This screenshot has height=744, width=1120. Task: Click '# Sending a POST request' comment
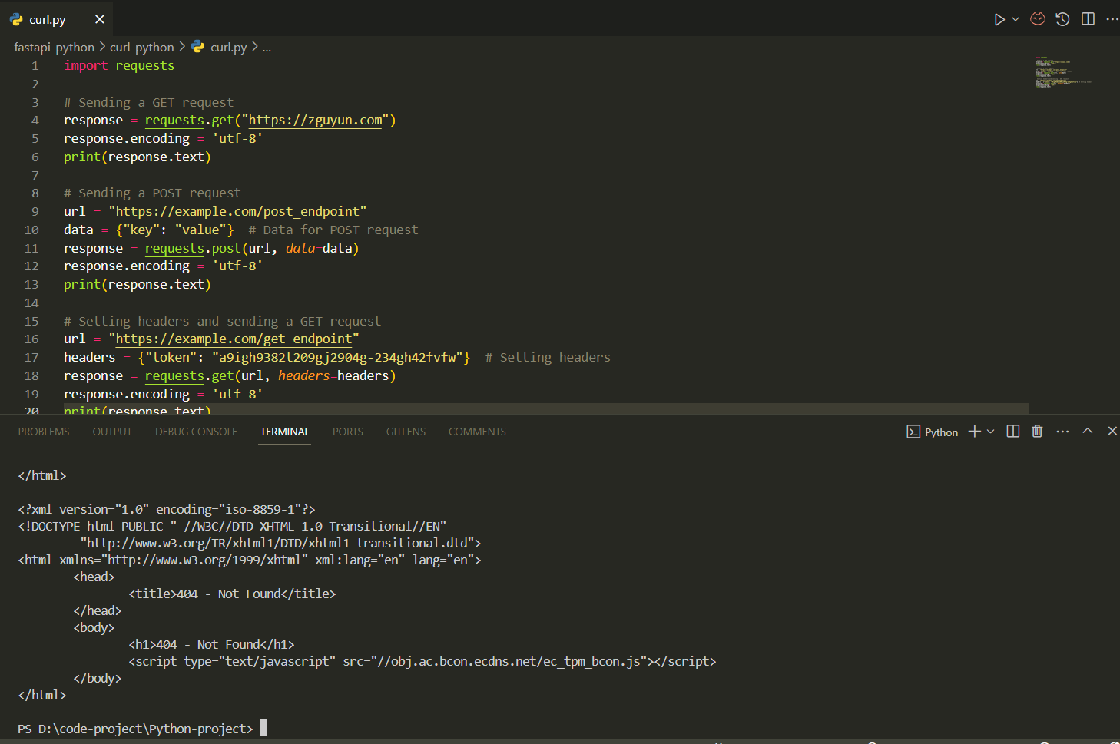click(152, 193)
